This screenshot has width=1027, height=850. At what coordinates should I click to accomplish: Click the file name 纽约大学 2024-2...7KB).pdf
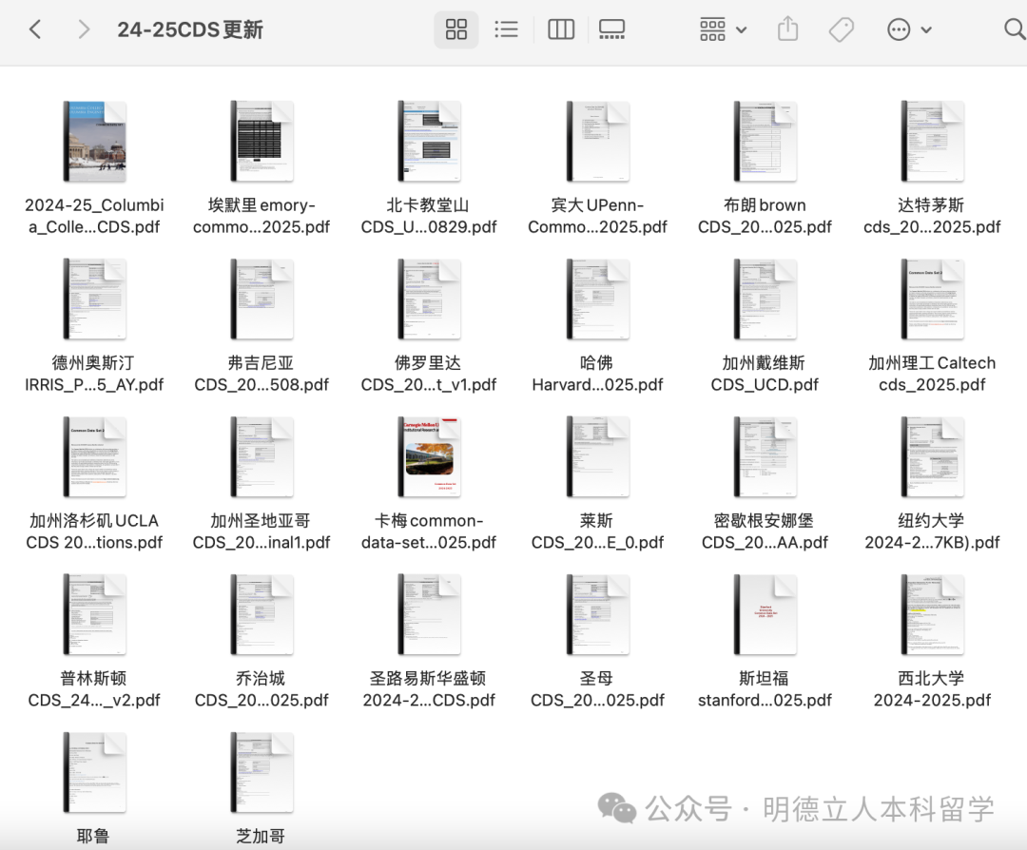click(932, 531)
